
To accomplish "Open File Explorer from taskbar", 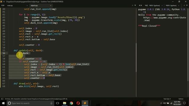I will 64,103.
